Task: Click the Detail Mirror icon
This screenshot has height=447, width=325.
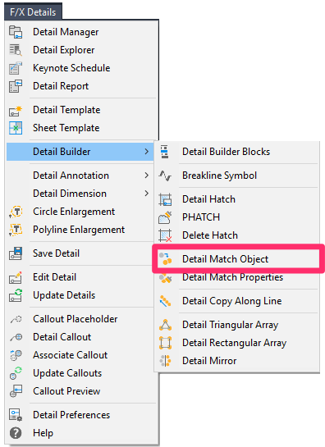Action: coord(165,361)
